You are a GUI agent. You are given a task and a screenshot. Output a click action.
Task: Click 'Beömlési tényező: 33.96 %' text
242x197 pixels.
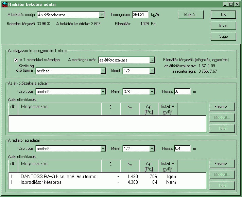coord(28,24)
